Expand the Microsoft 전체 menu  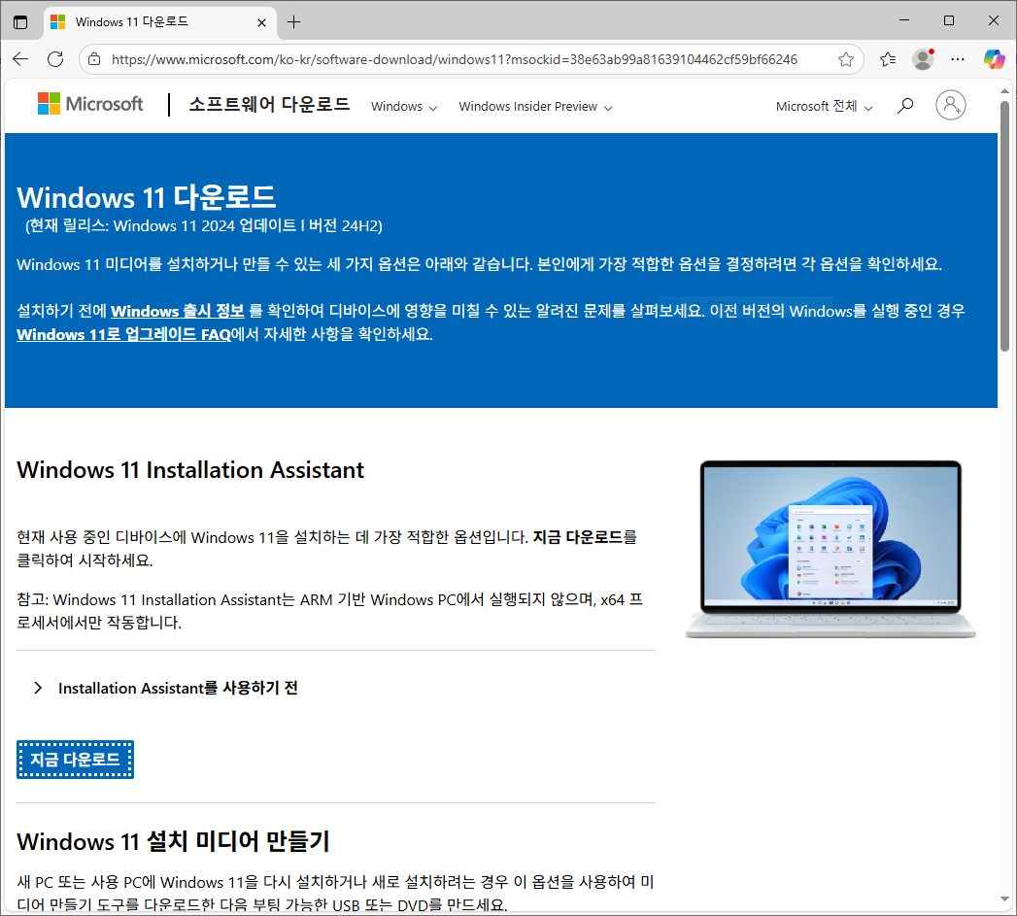825,107
